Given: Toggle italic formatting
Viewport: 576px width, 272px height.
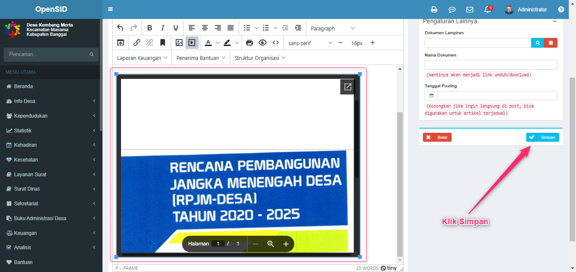Looking at the screenshot, I should 163,28.
